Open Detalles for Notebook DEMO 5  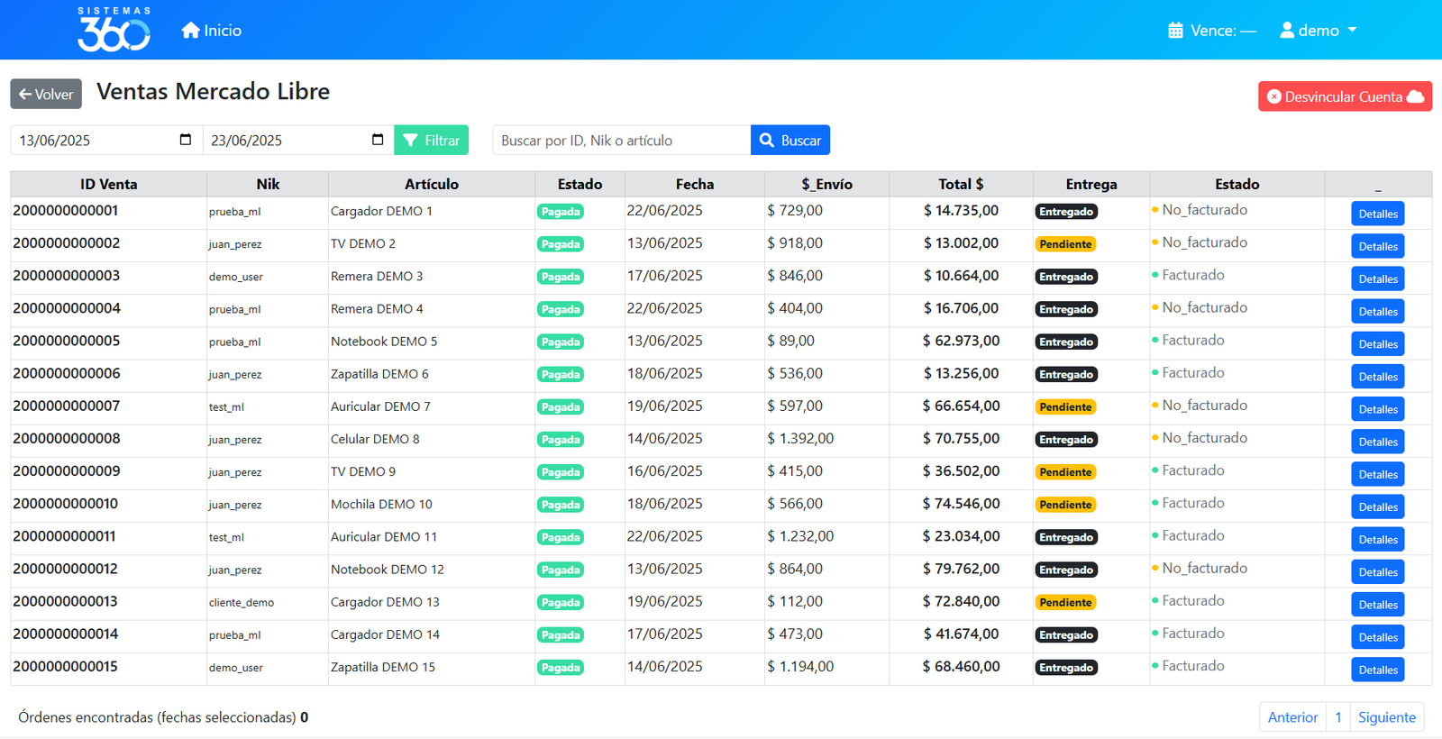[1377, 344]
